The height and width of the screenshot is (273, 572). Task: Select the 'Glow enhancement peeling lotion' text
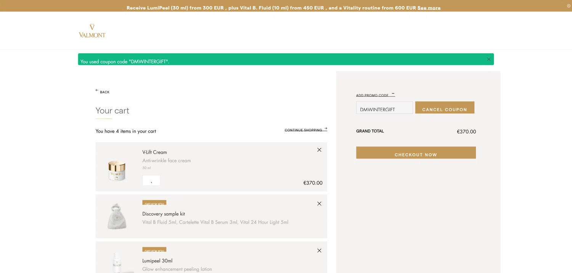(x=177, y=269)
